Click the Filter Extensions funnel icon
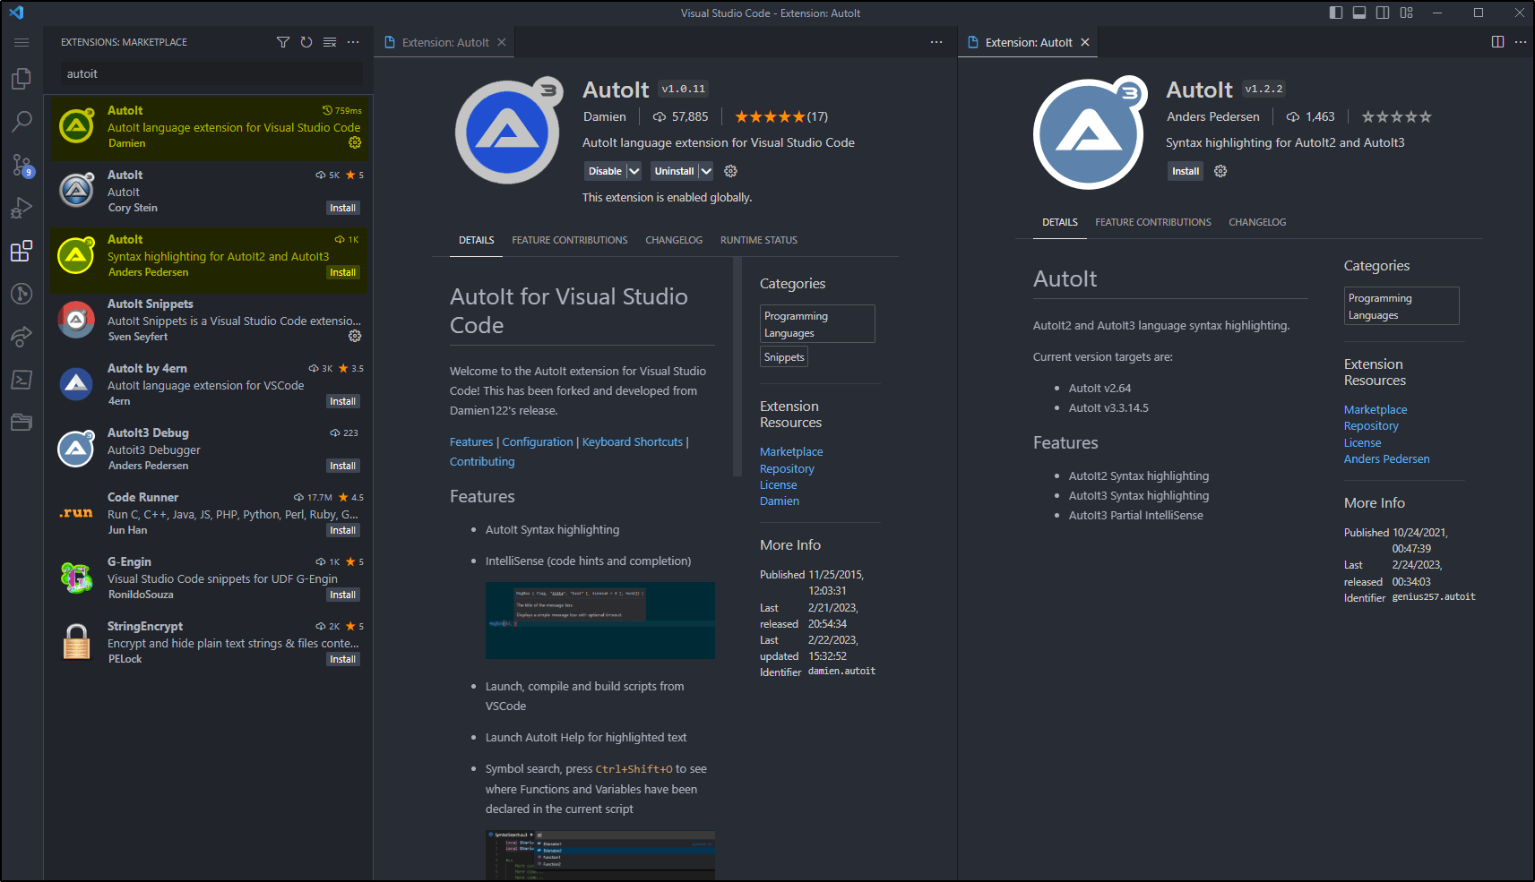The image size is (1535, 882). click(283, 41)
